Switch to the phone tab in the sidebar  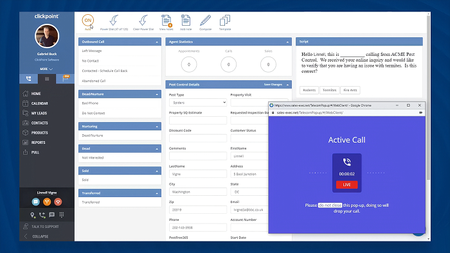[28, 78]
